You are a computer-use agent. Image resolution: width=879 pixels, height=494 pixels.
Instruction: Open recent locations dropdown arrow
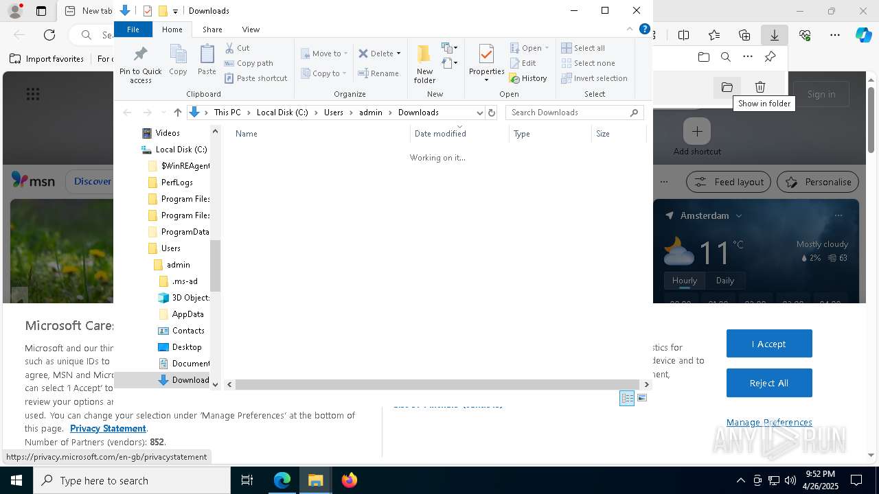point(163,113)
